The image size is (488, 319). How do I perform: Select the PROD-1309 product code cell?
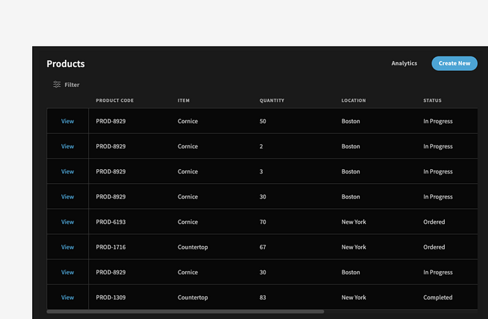coord(110,297)
